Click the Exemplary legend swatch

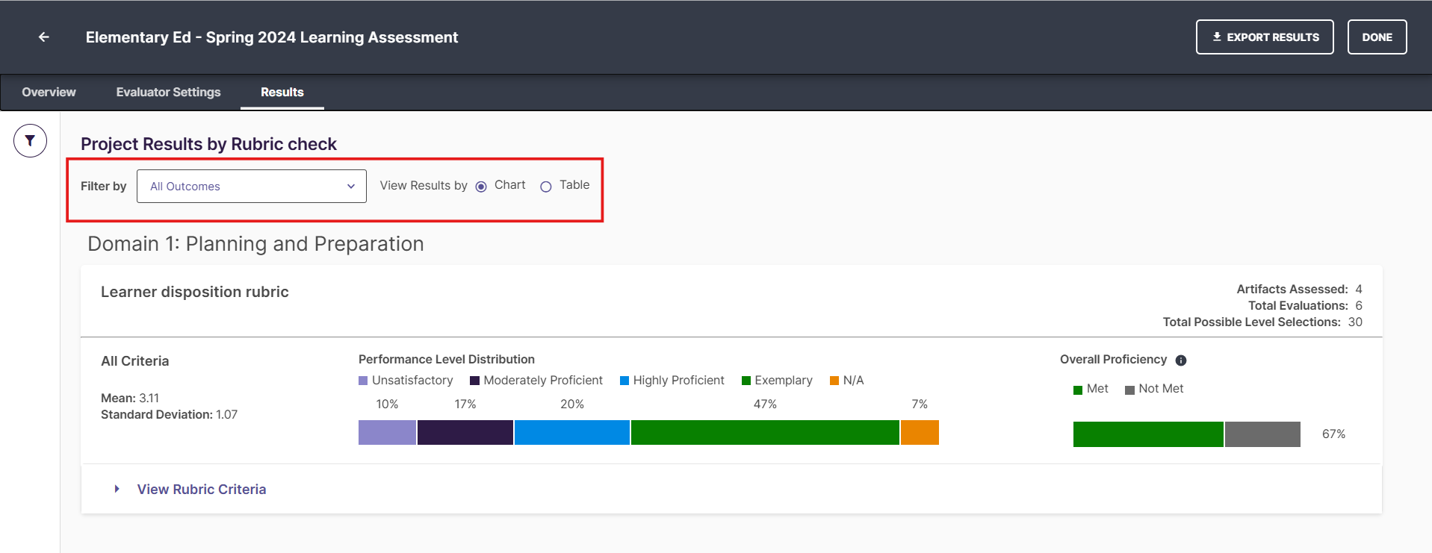746,381
